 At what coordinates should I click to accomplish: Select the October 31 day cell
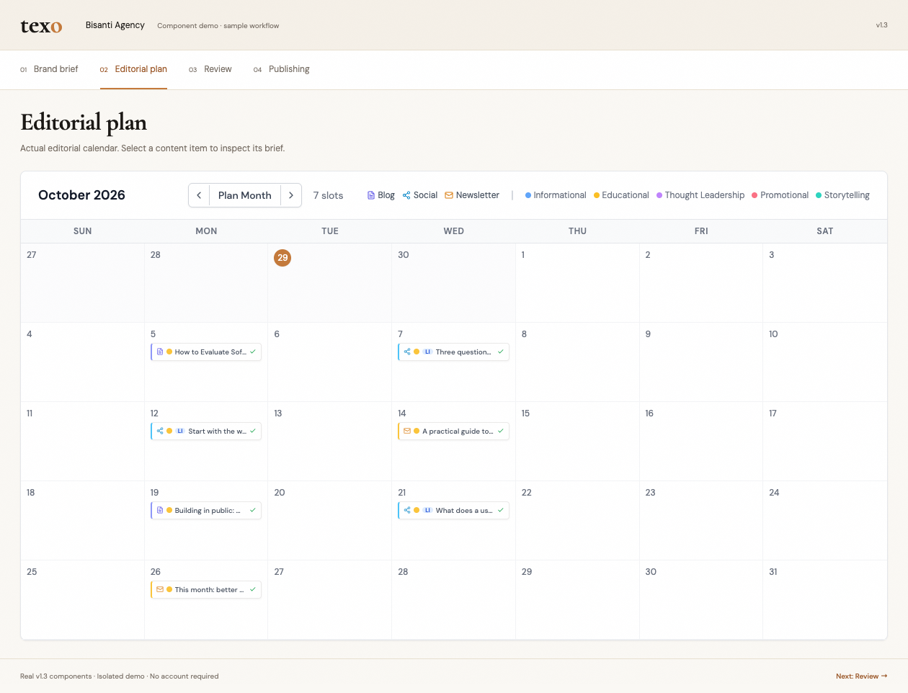825,600
